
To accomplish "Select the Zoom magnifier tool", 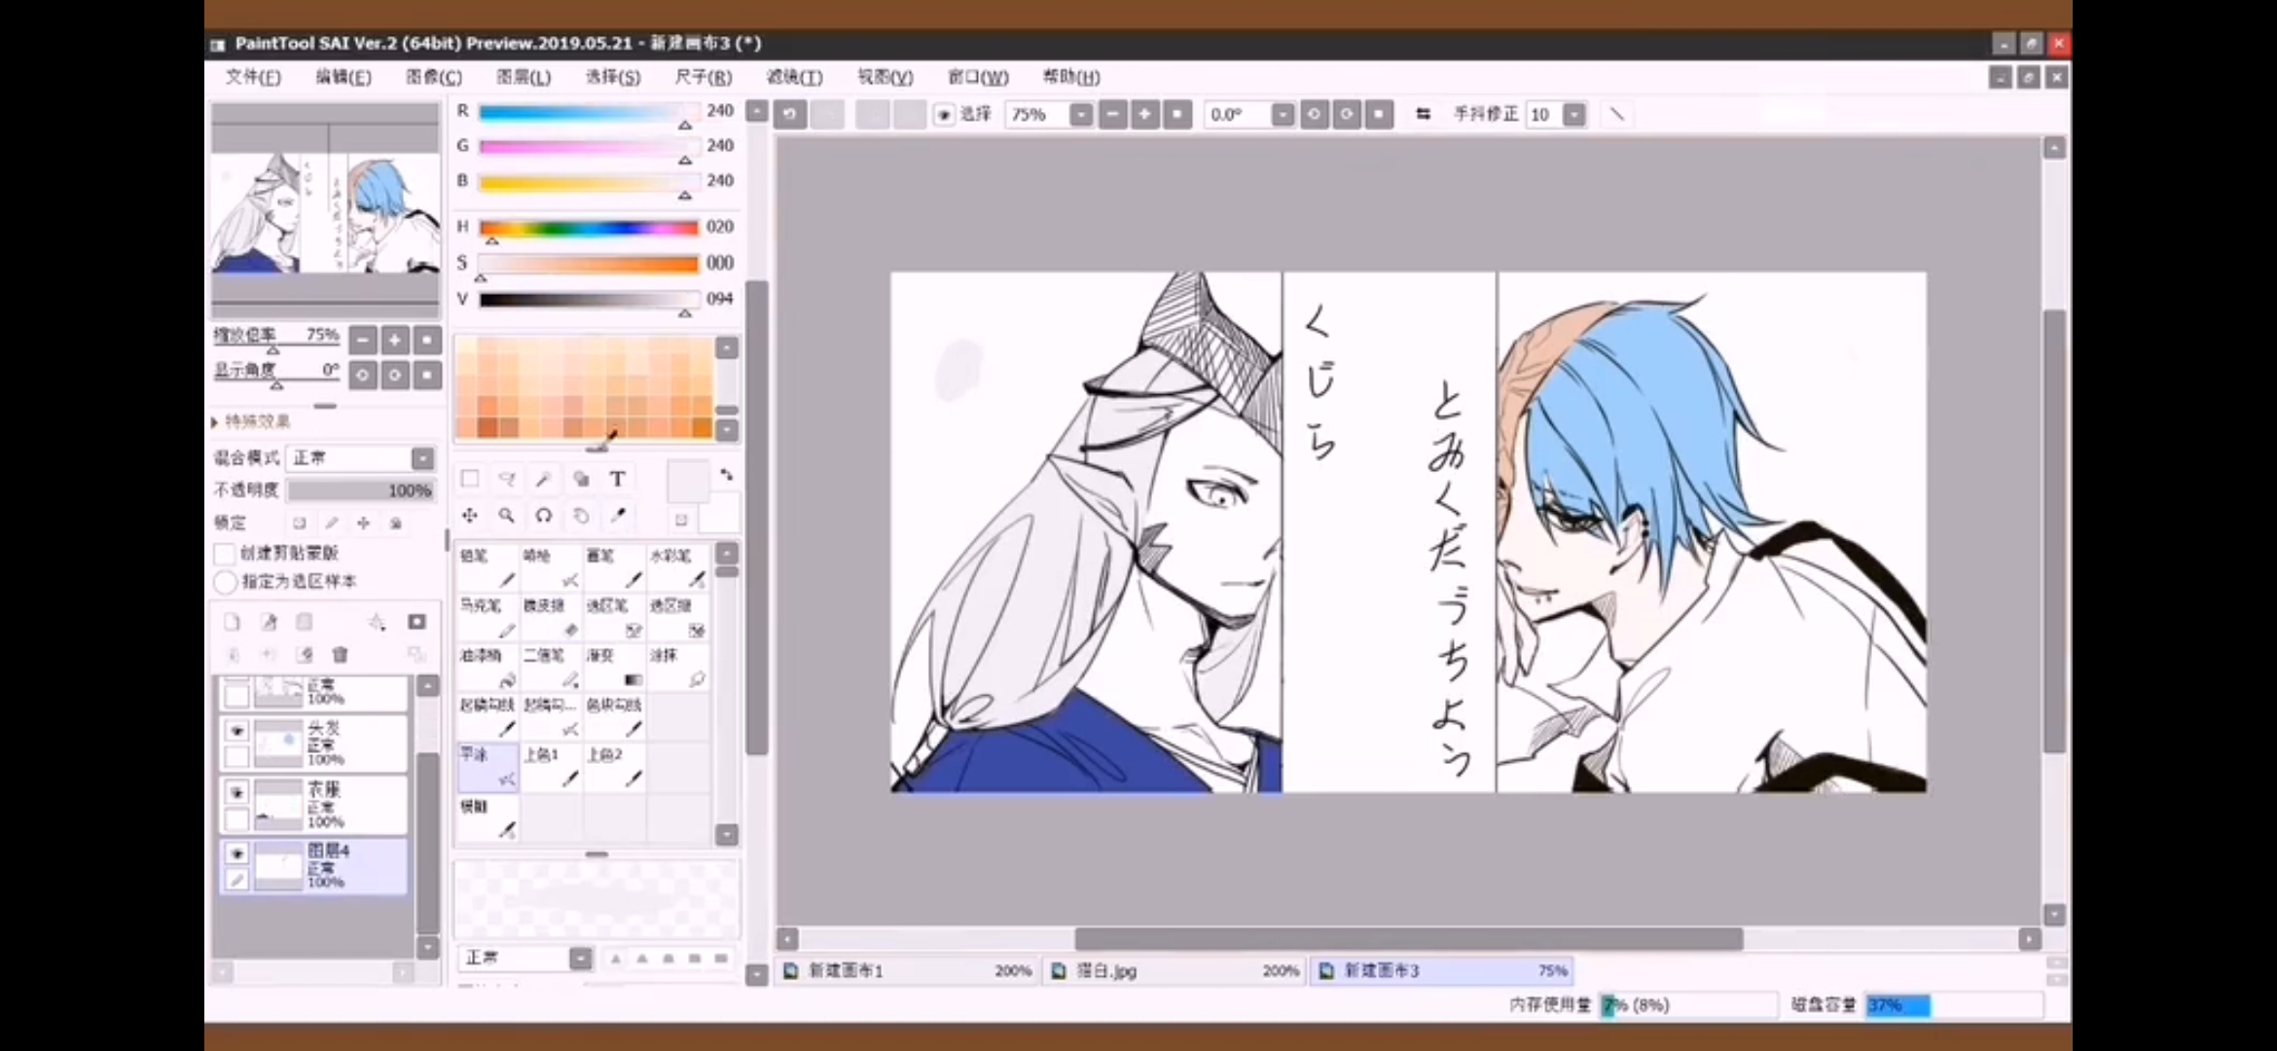I will click(507, 515).
